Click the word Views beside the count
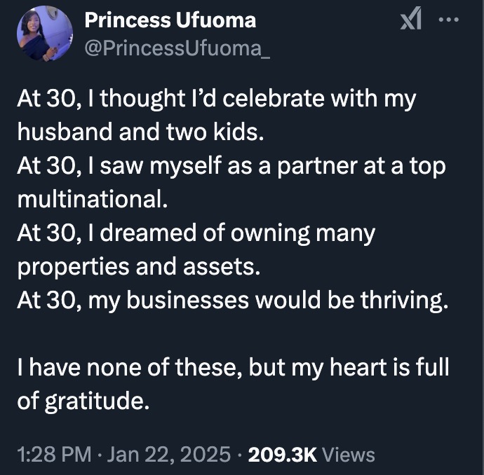Viewport: 484px width, 475px height. [x=349, y=455]
